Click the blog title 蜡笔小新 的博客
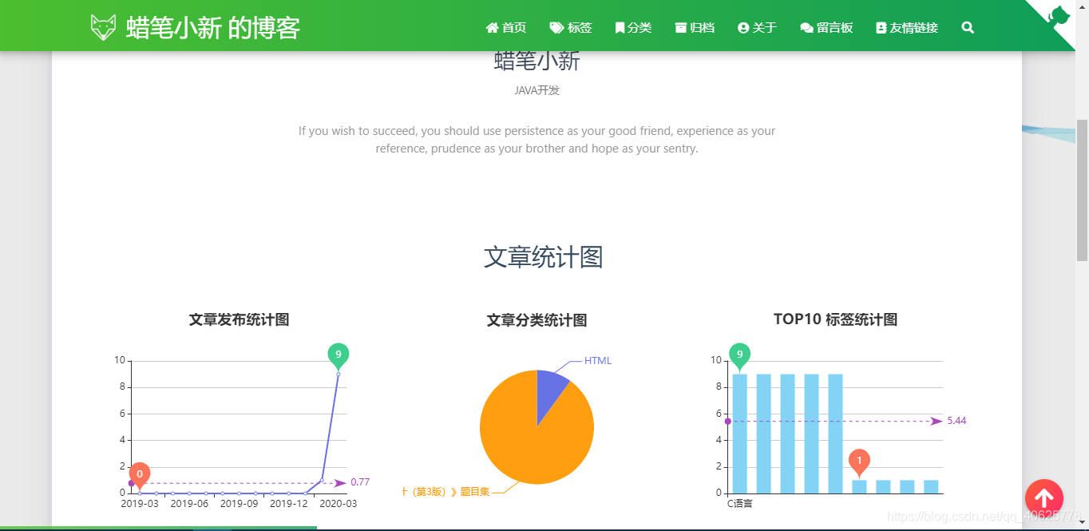 tap(212, 26)
